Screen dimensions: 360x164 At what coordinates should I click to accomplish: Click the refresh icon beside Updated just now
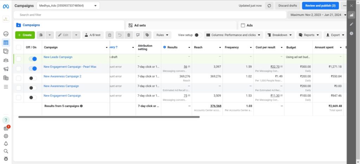click(x=269, y=6)
